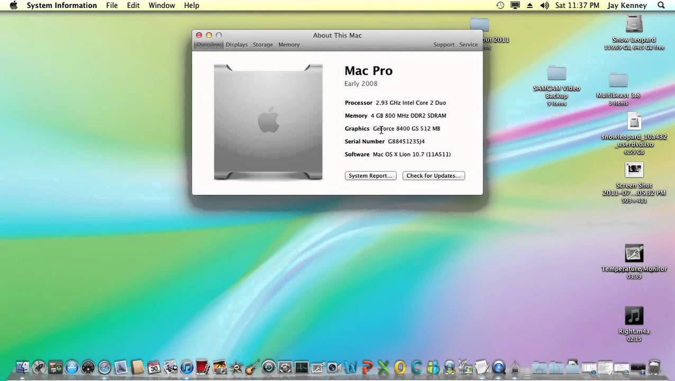Click the System Report… button

pyautogui.click(x=370, y=176)
